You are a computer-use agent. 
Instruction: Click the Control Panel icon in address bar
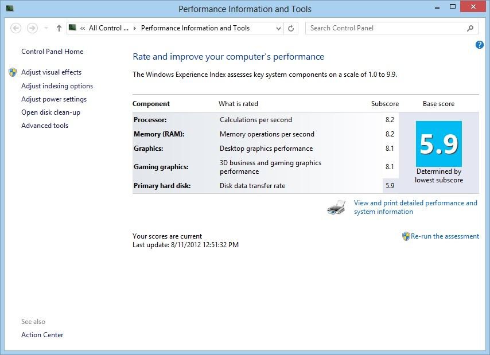coord(72,28)
